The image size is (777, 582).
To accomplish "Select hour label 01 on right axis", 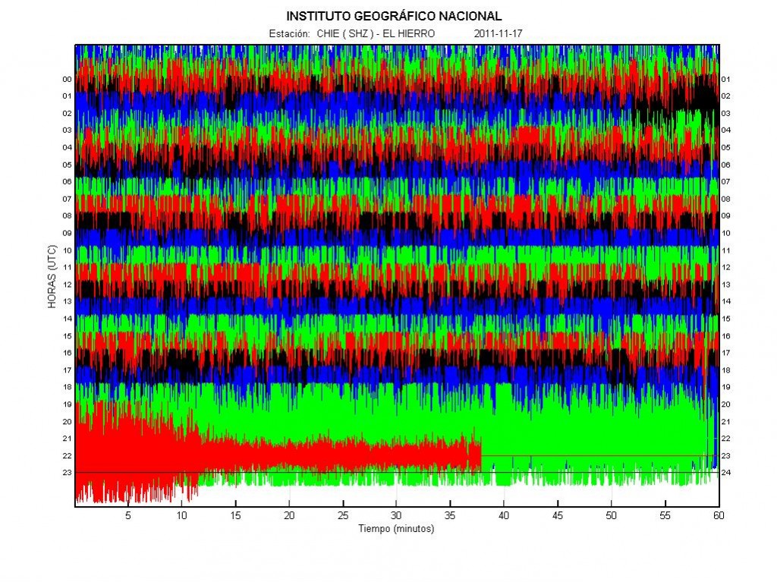I will click(x=726, y=80).
